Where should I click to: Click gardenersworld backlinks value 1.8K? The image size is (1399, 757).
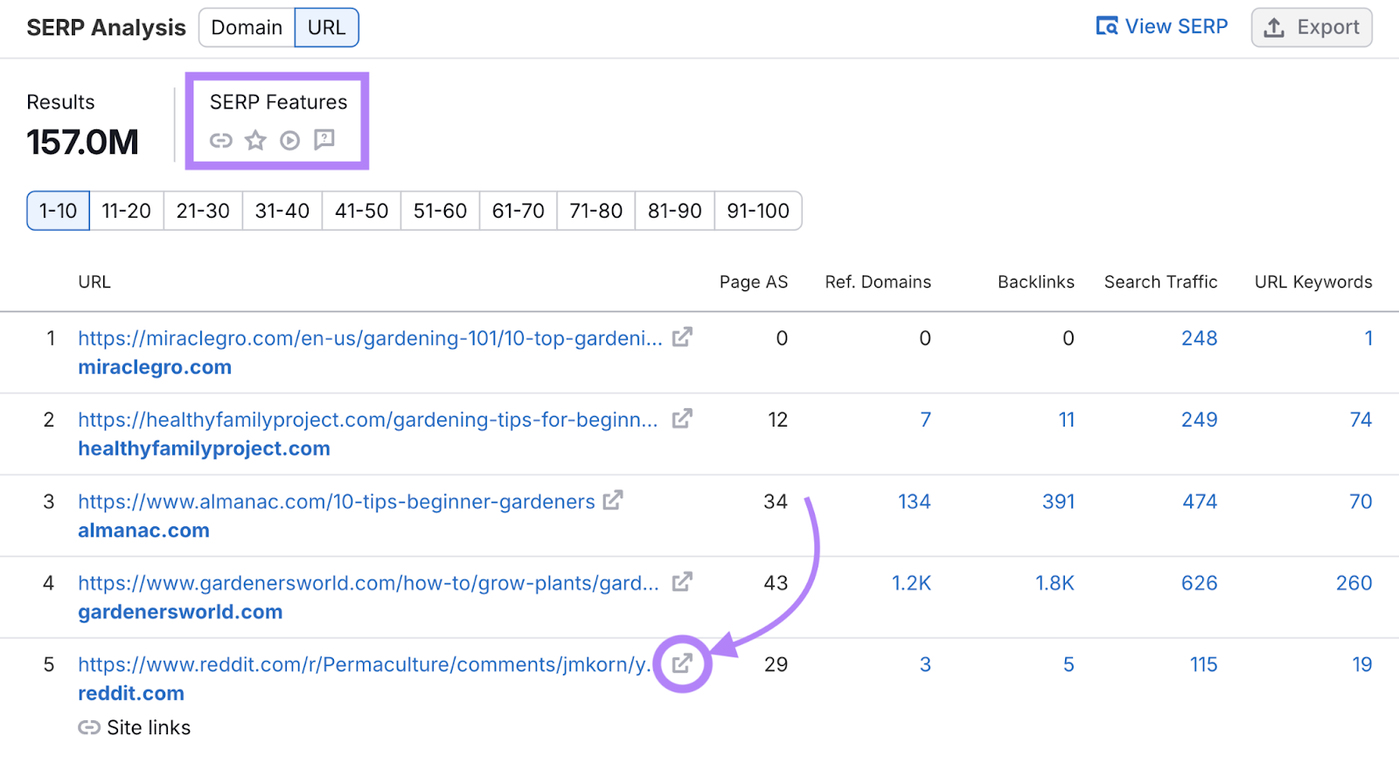tap(1054, 583)
